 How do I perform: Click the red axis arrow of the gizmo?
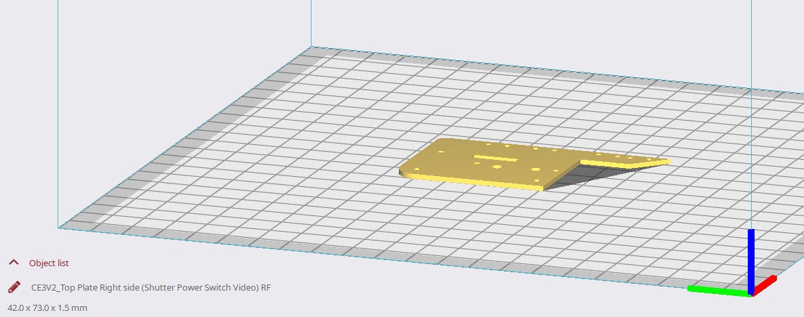click(765, 285)
